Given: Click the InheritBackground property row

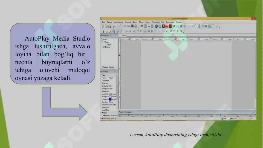Looking at the screenshot, I should (109, 107).
